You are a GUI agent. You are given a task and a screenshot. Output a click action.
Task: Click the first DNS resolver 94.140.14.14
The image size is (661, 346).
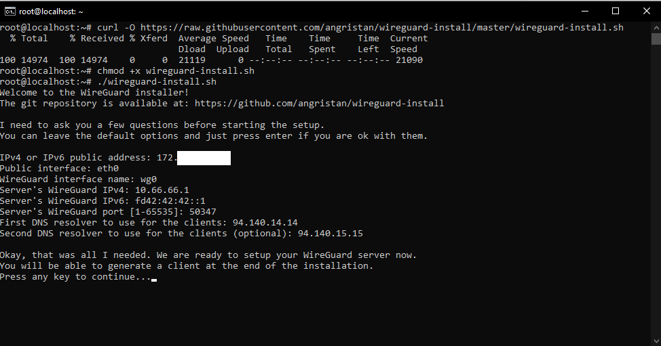(x=265, y=223)
